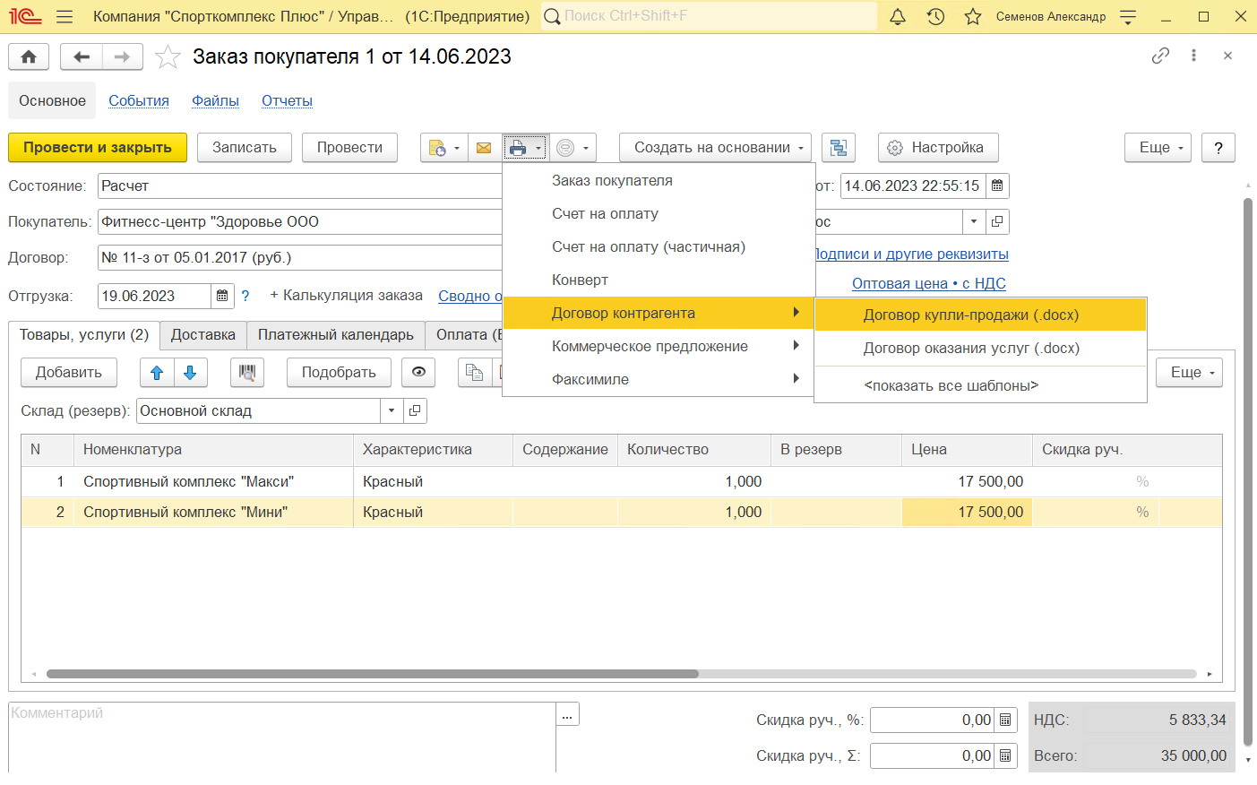This screenshot has width=1257, height=785.
Task: Choose <показать все шаблоны> entry
Action: tap(980, 386)
